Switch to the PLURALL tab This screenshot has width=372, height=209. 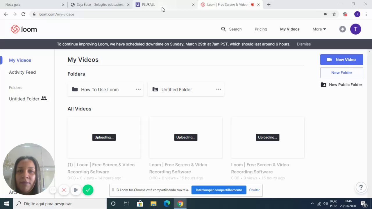(165, 5)
